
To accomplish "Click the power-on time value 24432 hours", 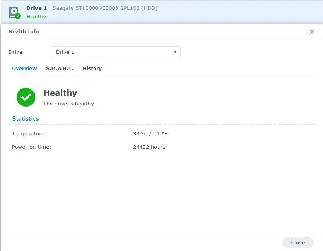I will coord(149,147).
